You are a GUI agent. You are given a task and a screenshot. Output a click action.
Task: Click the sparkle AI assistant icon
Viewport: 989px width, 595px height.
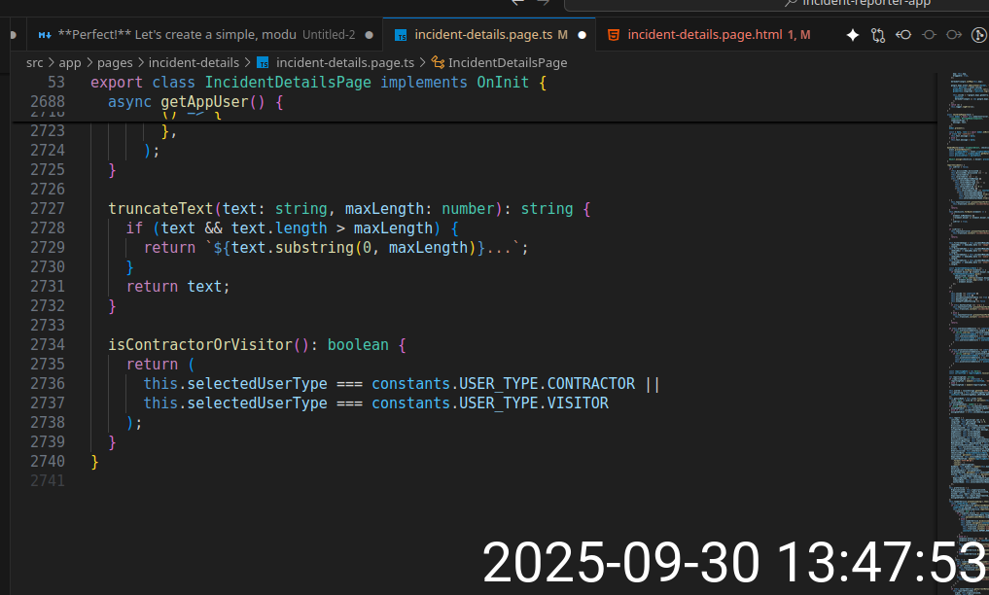(853, 35)
